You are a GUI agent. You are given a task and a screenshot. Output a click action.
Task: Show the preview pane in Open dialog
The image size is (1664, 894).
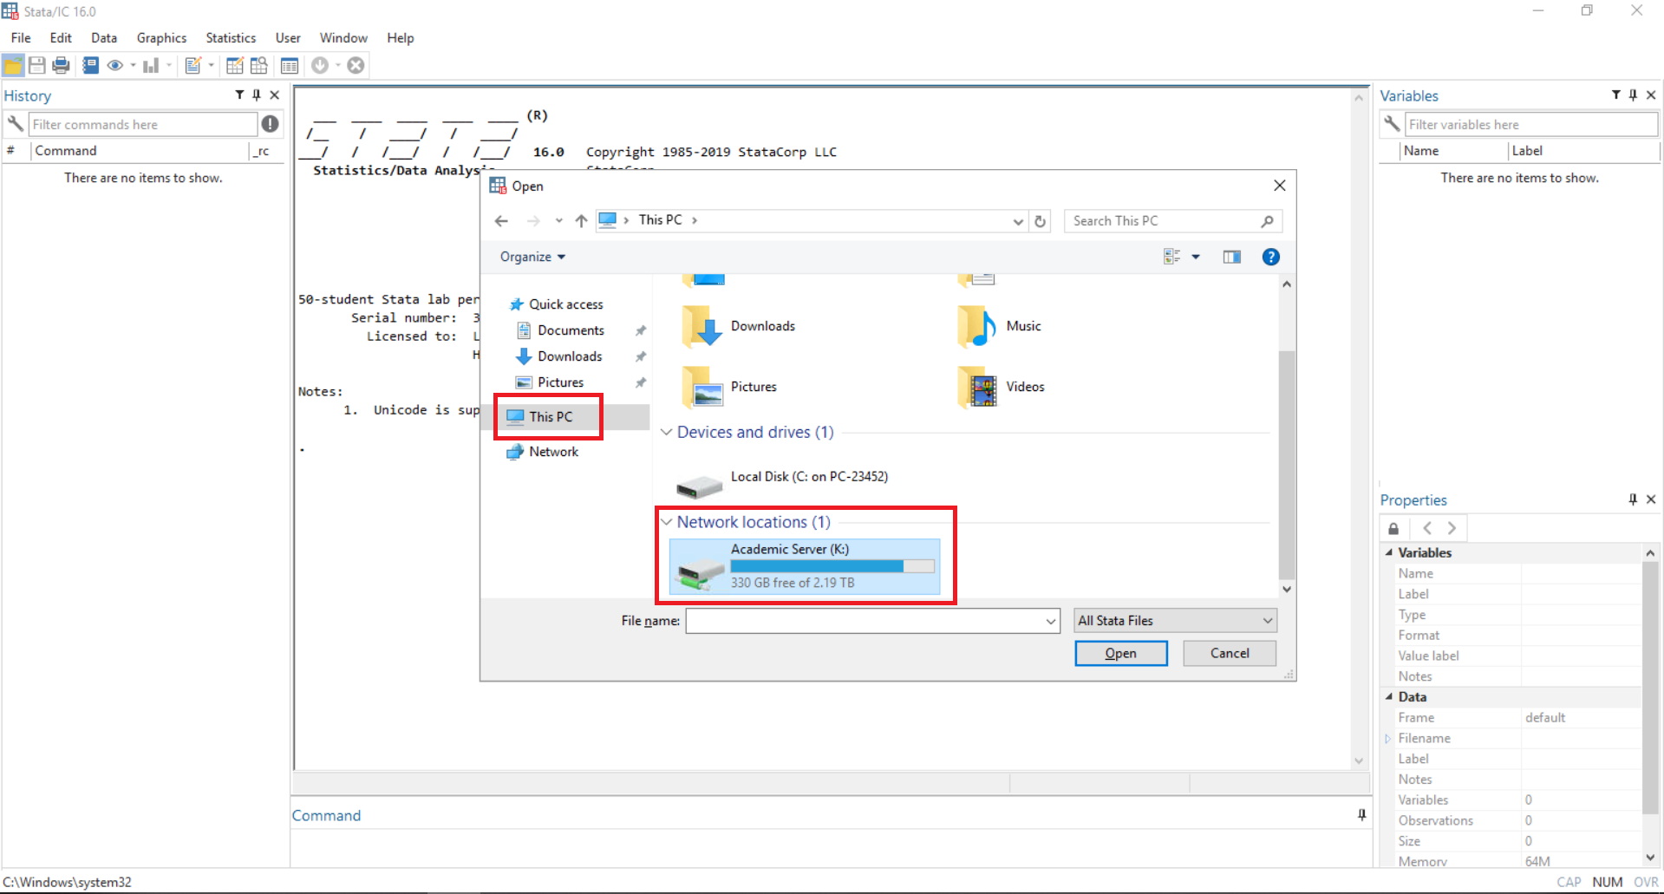pos(1231,257)
